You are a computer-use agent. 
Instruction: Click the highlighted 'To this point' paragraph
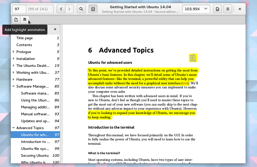143,77
